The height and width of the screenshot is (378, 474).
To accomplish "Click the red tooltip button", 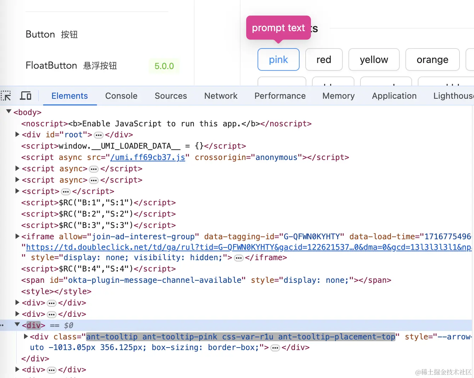I will 324,59.
